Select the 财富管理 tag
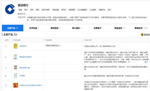This screenshot has width=150, height=91. point(72,10)
